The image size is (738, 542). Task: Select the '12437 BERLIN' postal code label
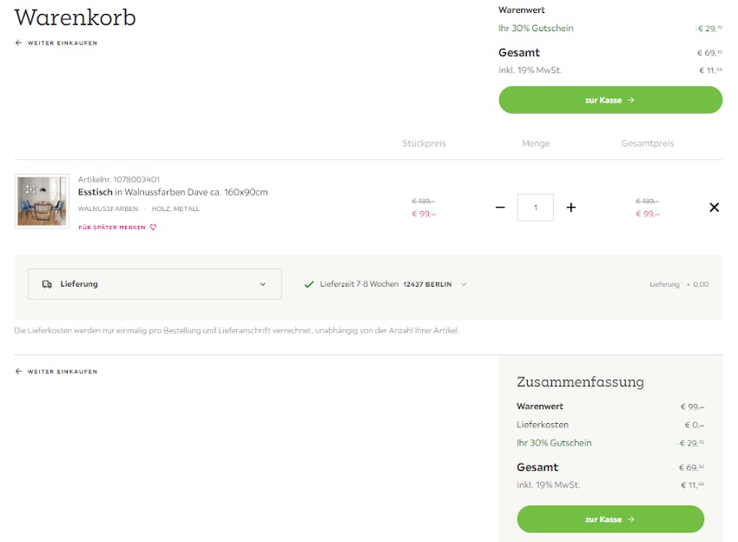point(427,284)
